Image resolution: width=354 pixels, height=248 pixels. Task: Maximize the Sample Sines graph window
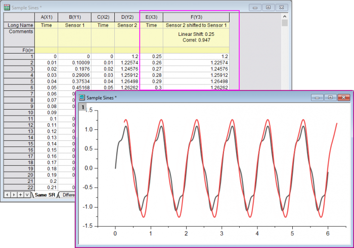pos(330,97)
